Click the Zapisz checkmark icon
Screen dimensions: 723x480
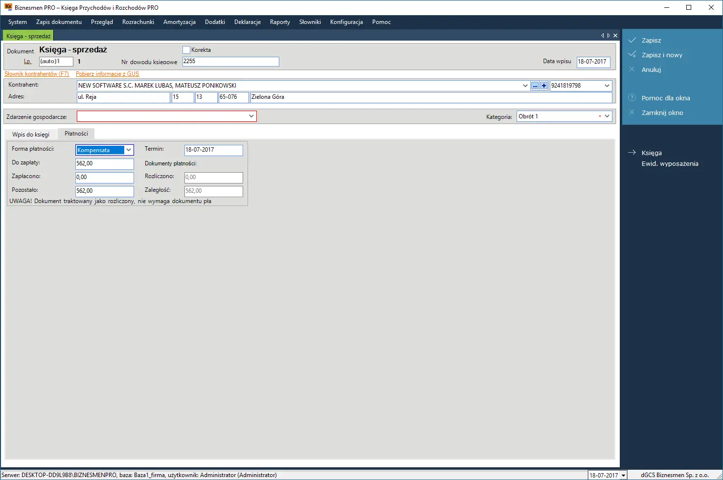tap(632, 40)
